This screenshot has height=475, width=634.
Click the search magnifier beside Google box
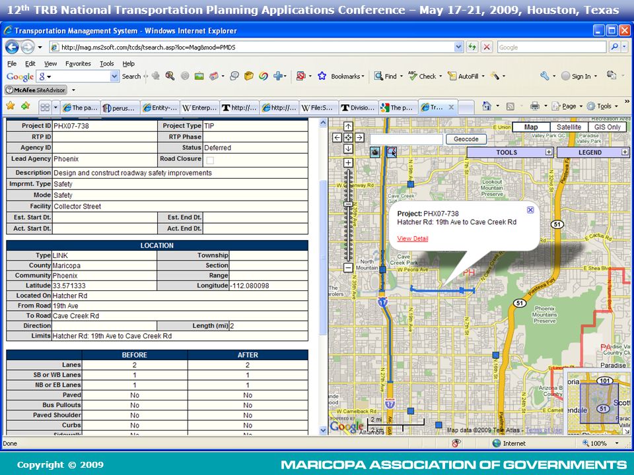[615, 47]
